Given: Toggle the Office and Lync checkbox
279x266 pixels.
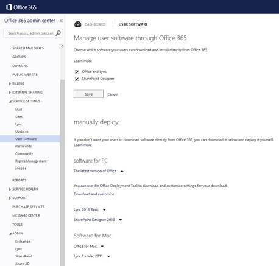Looking at the screenshot, I should pos(77,72).
